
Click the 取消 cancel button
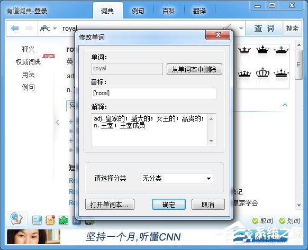[x=208, y=205]
